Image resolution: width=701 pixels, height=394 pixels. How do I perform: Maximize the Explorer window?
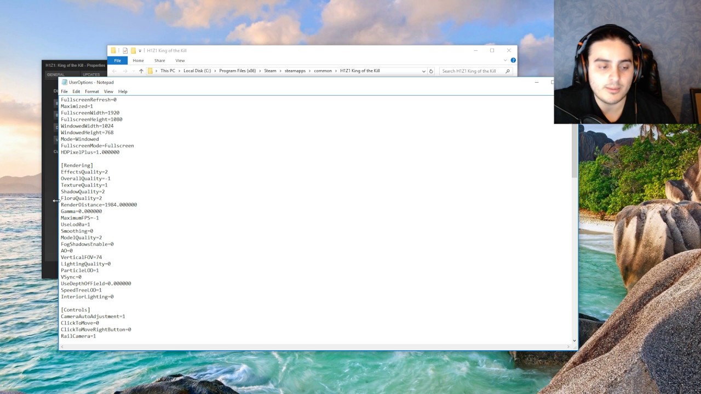[492, 50]
